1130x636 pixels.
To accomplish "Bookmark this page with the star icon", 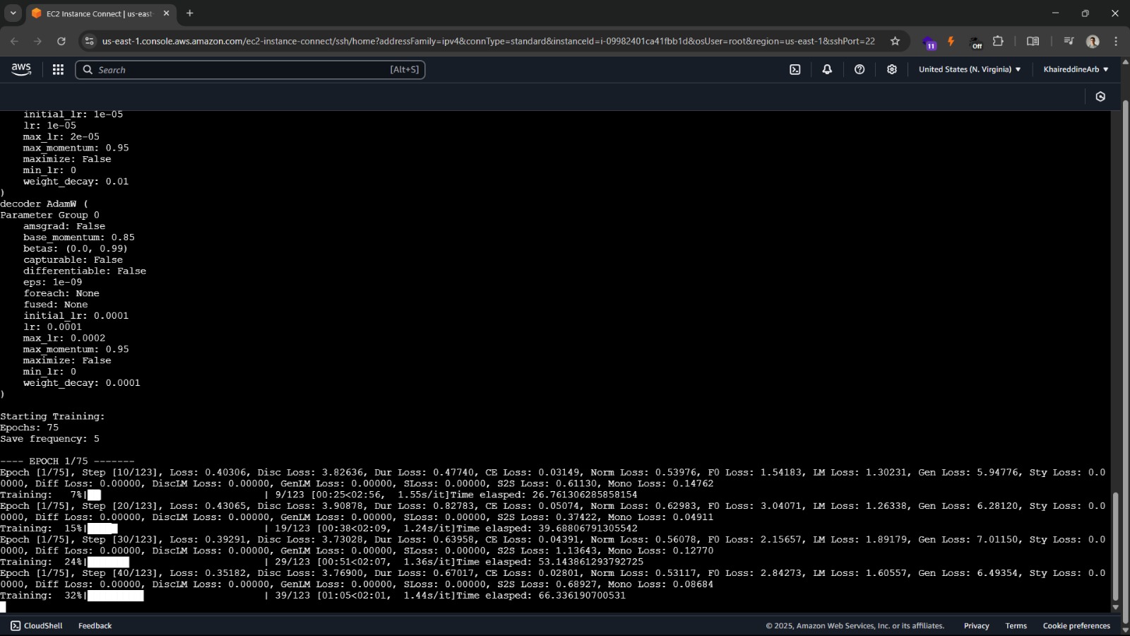I will (895, 41).
